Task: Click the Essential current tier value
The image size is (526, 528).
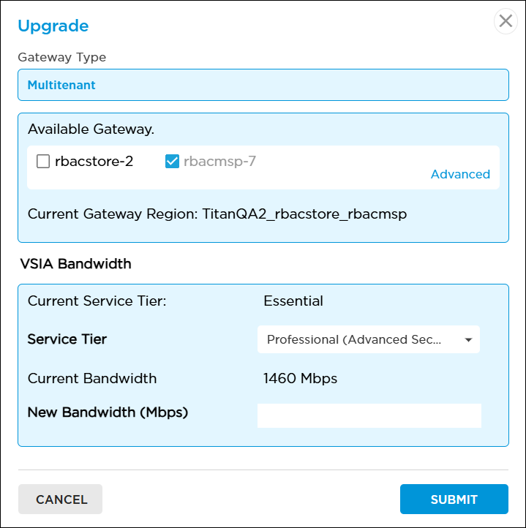Action: (x=293, y=301)
